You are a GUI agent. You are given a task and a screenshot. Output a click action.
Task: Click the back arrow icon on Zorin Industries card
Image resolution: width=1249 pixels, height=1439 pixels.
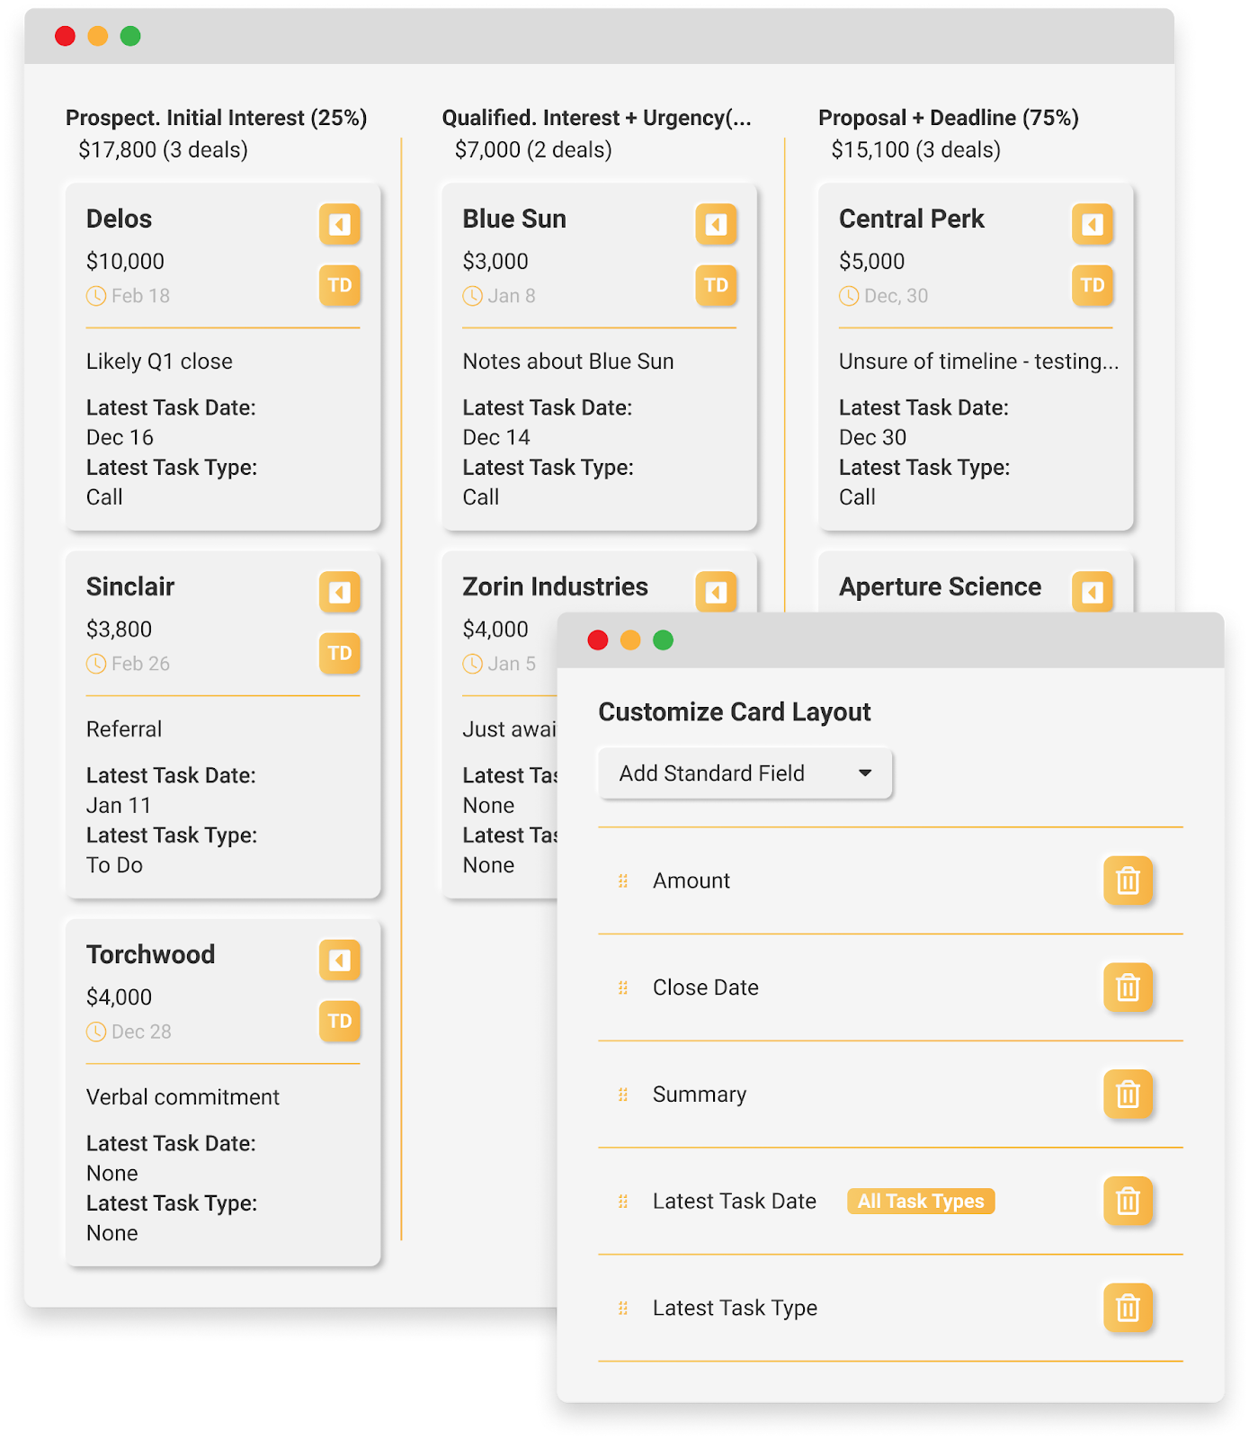[x=717, y=592]
